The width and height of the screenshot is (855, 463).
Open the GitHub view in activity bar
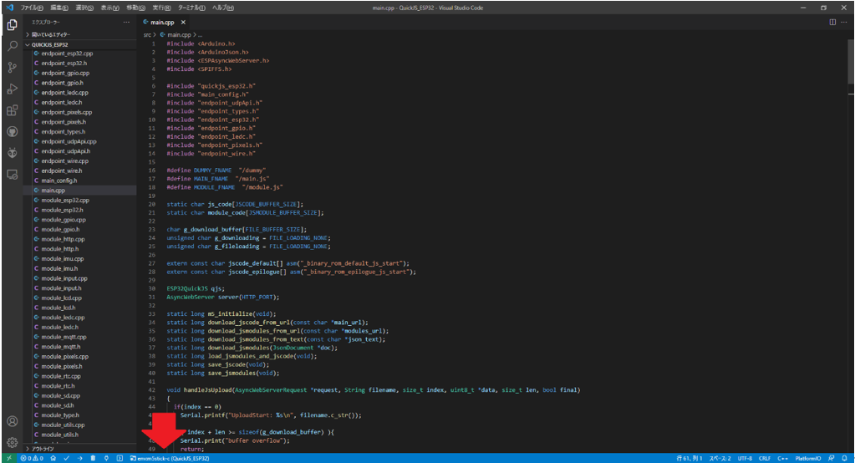[x=12, y=132]
